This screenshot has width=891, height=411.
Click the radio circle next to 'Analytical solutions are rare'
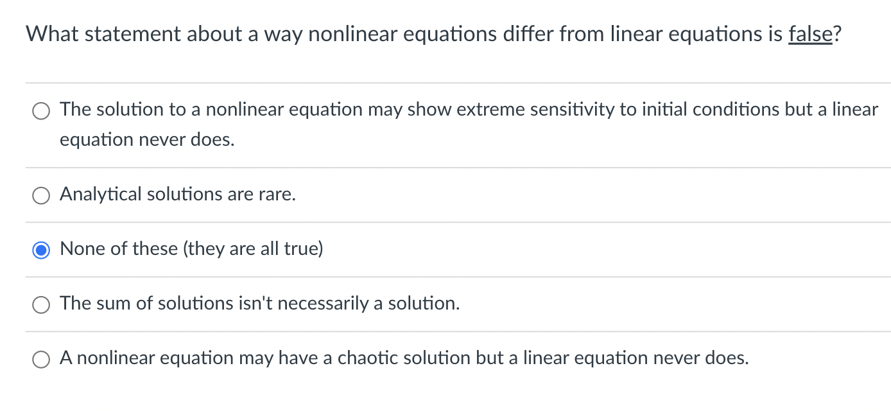point(40,195)
